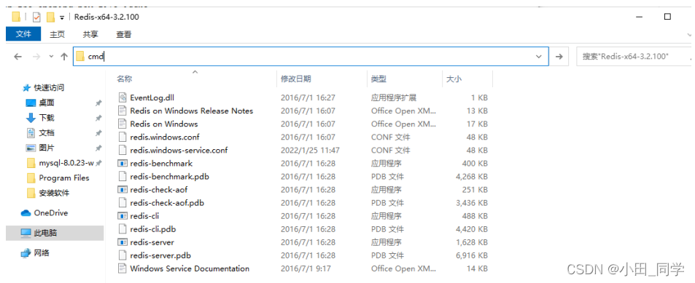695x283 pixels.
Task: Switch to the 共享 ribbon tab
Action: coord(90,34)
